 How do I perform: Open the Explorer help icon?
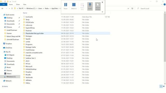pyautogui.click(x=164, y=4)
